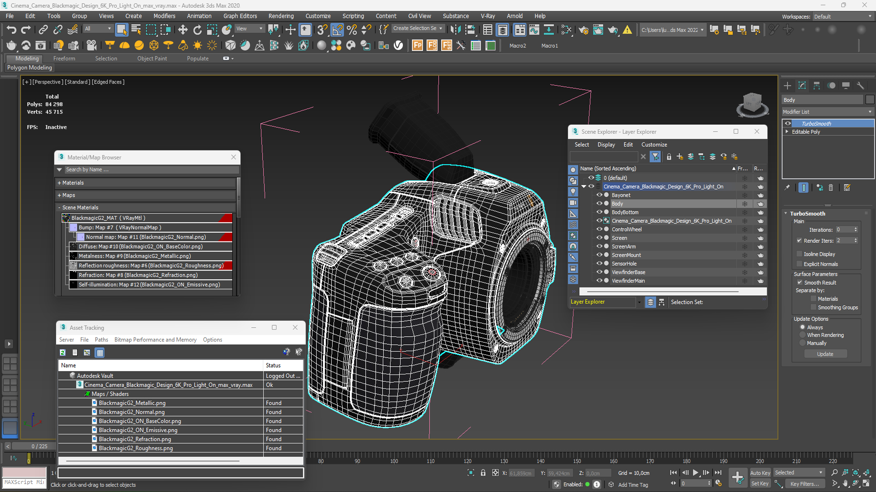Open the Layer Explorer dropdown at bottom

[x=639, y=302]
